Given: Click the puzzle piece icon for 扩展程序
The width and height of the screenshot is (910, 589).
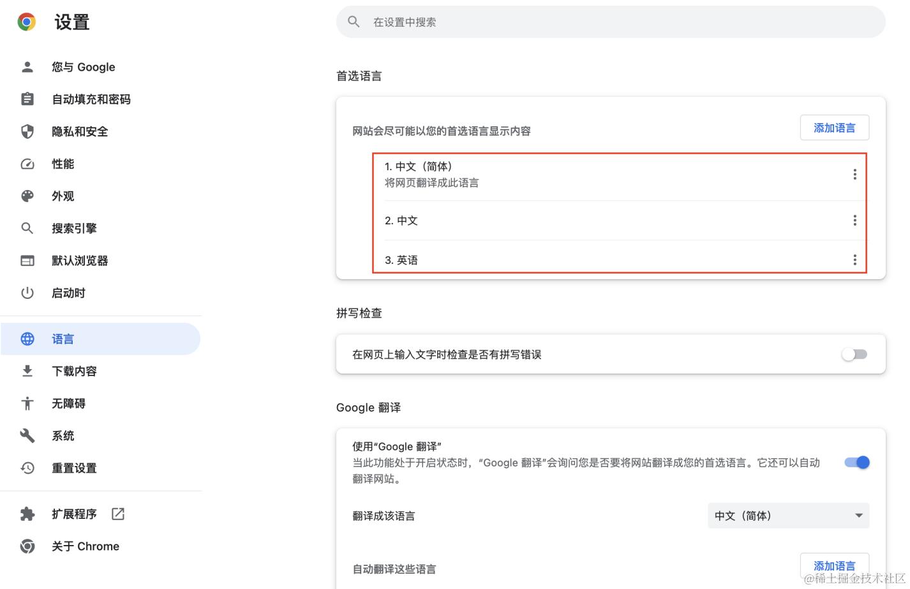Looking at the screenshot, I should point(27,514).
